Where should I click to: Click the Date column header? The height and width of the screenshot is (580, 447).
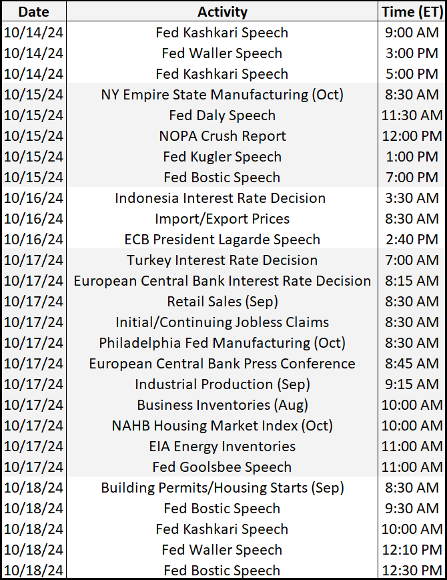[34, 11]
